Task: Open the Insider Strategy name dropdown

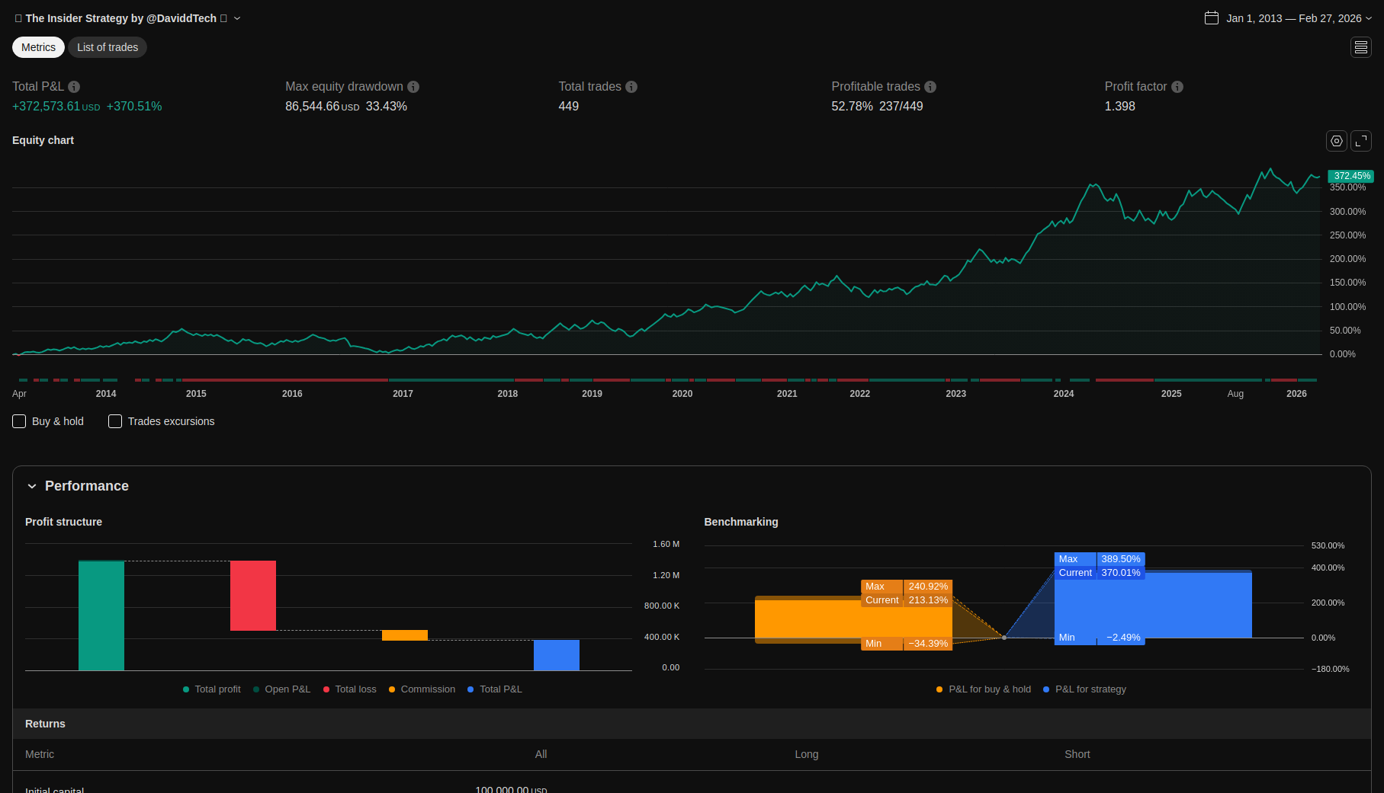Action: pyautogui.click(x=237, y=18)
